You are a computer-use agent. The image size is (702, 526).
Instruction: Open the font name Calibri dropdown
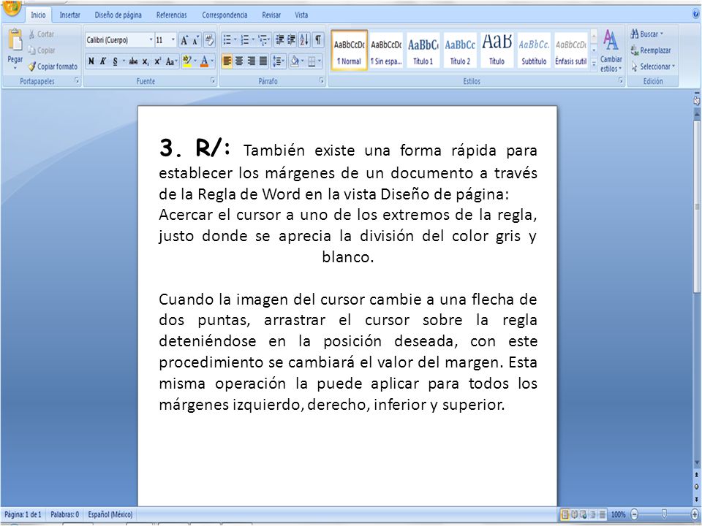[151, 40]
